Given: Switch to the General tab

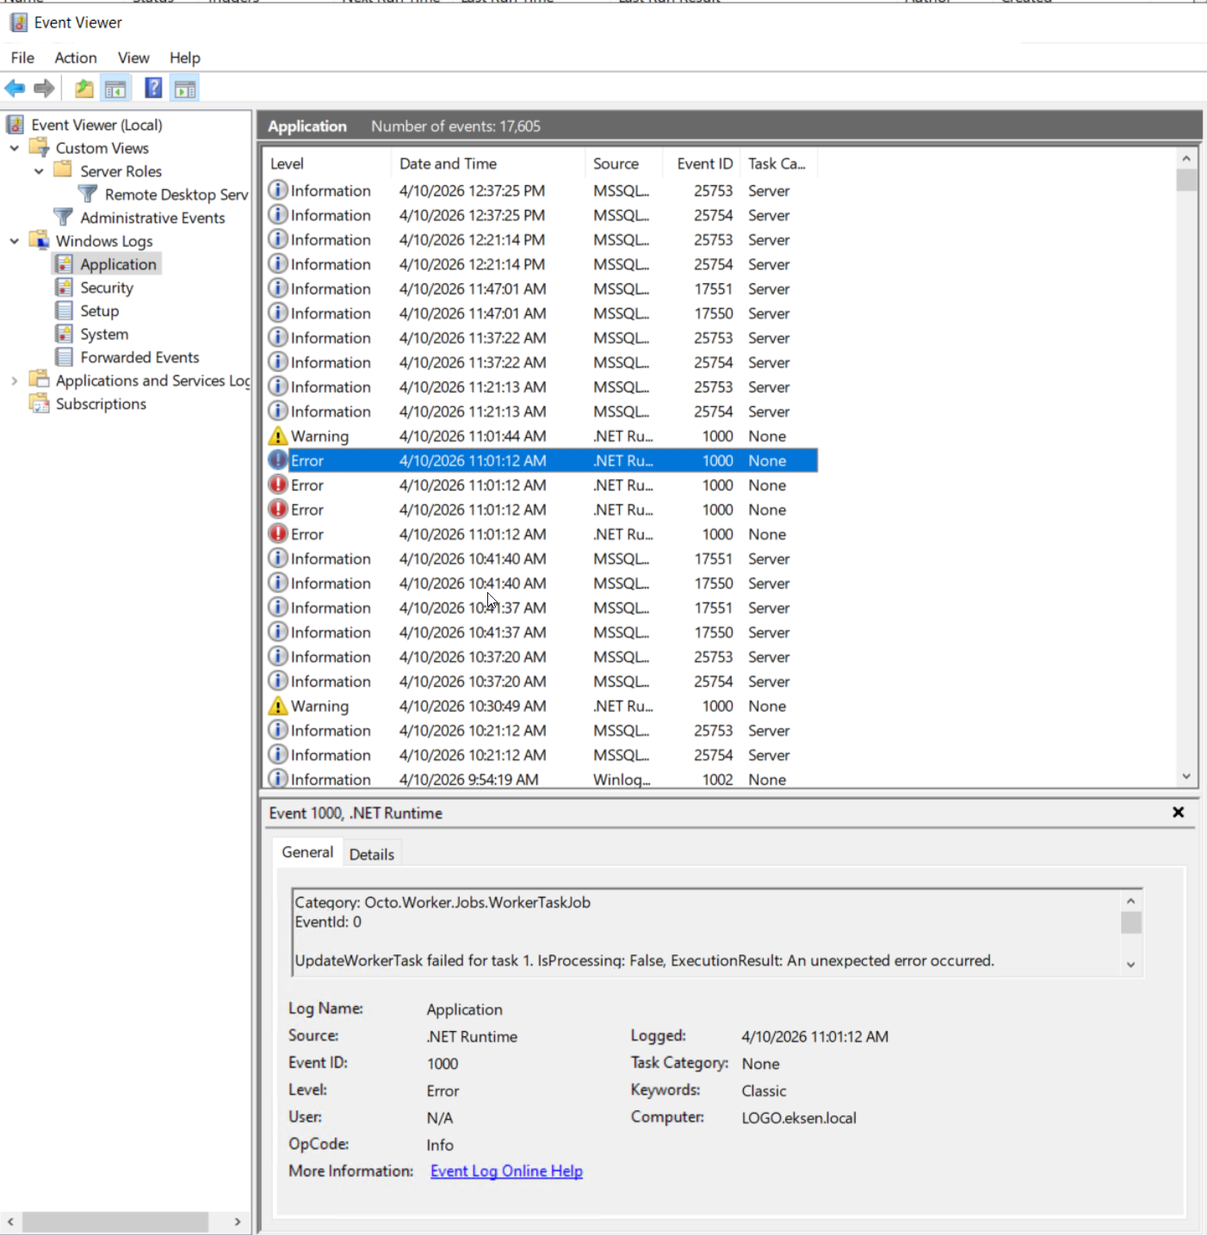Looking at the screenshot, I should [307, 852].
